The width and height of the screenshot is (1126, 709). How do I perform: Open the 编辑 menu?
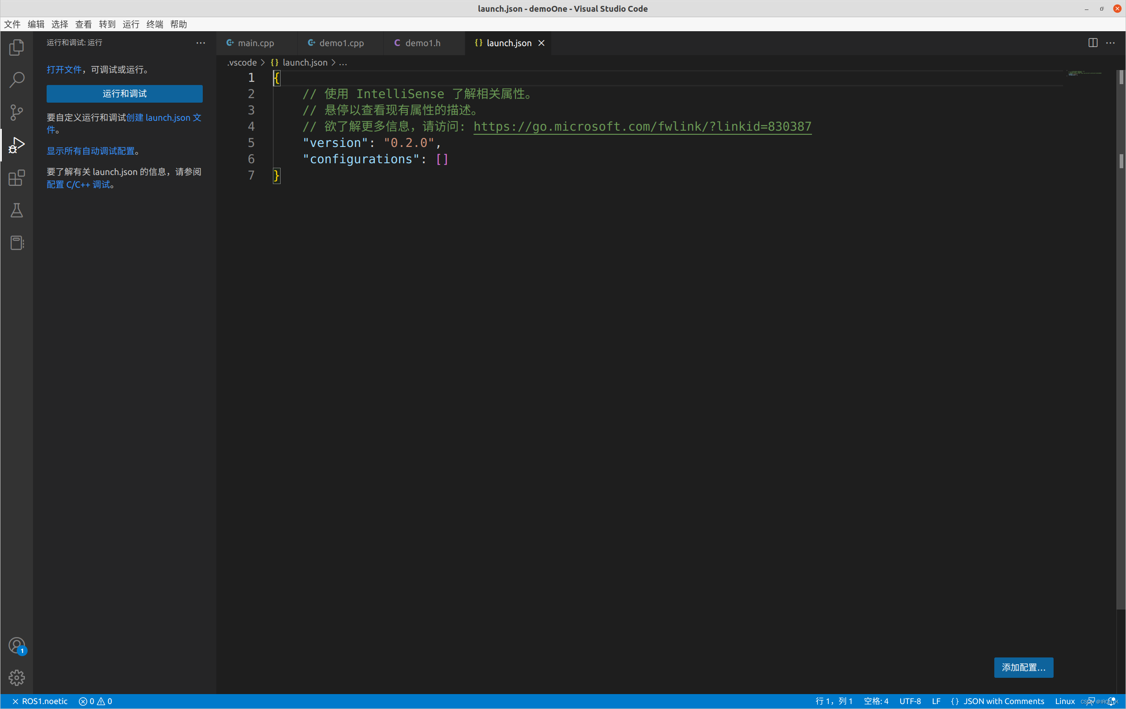pyautogui.click(x=36, y=24)
